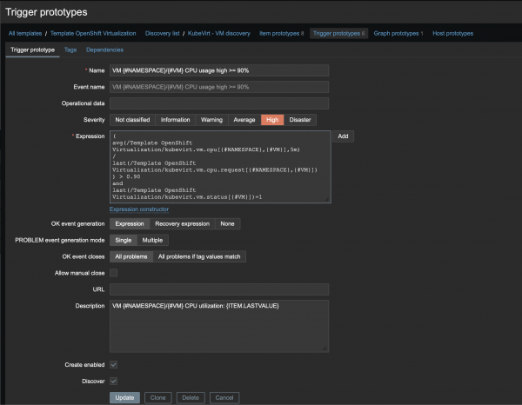Image resolution: width=522 pixels, height=405 pixels.
Task: Click the Delete button
Action: tap(191, 398)
